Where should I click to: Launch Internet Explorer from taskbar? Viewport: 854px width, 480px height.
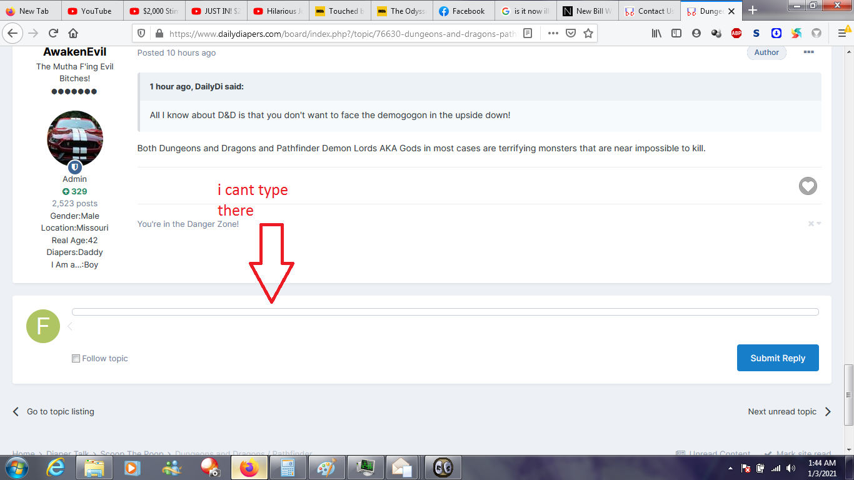click(x=56, y=467)
